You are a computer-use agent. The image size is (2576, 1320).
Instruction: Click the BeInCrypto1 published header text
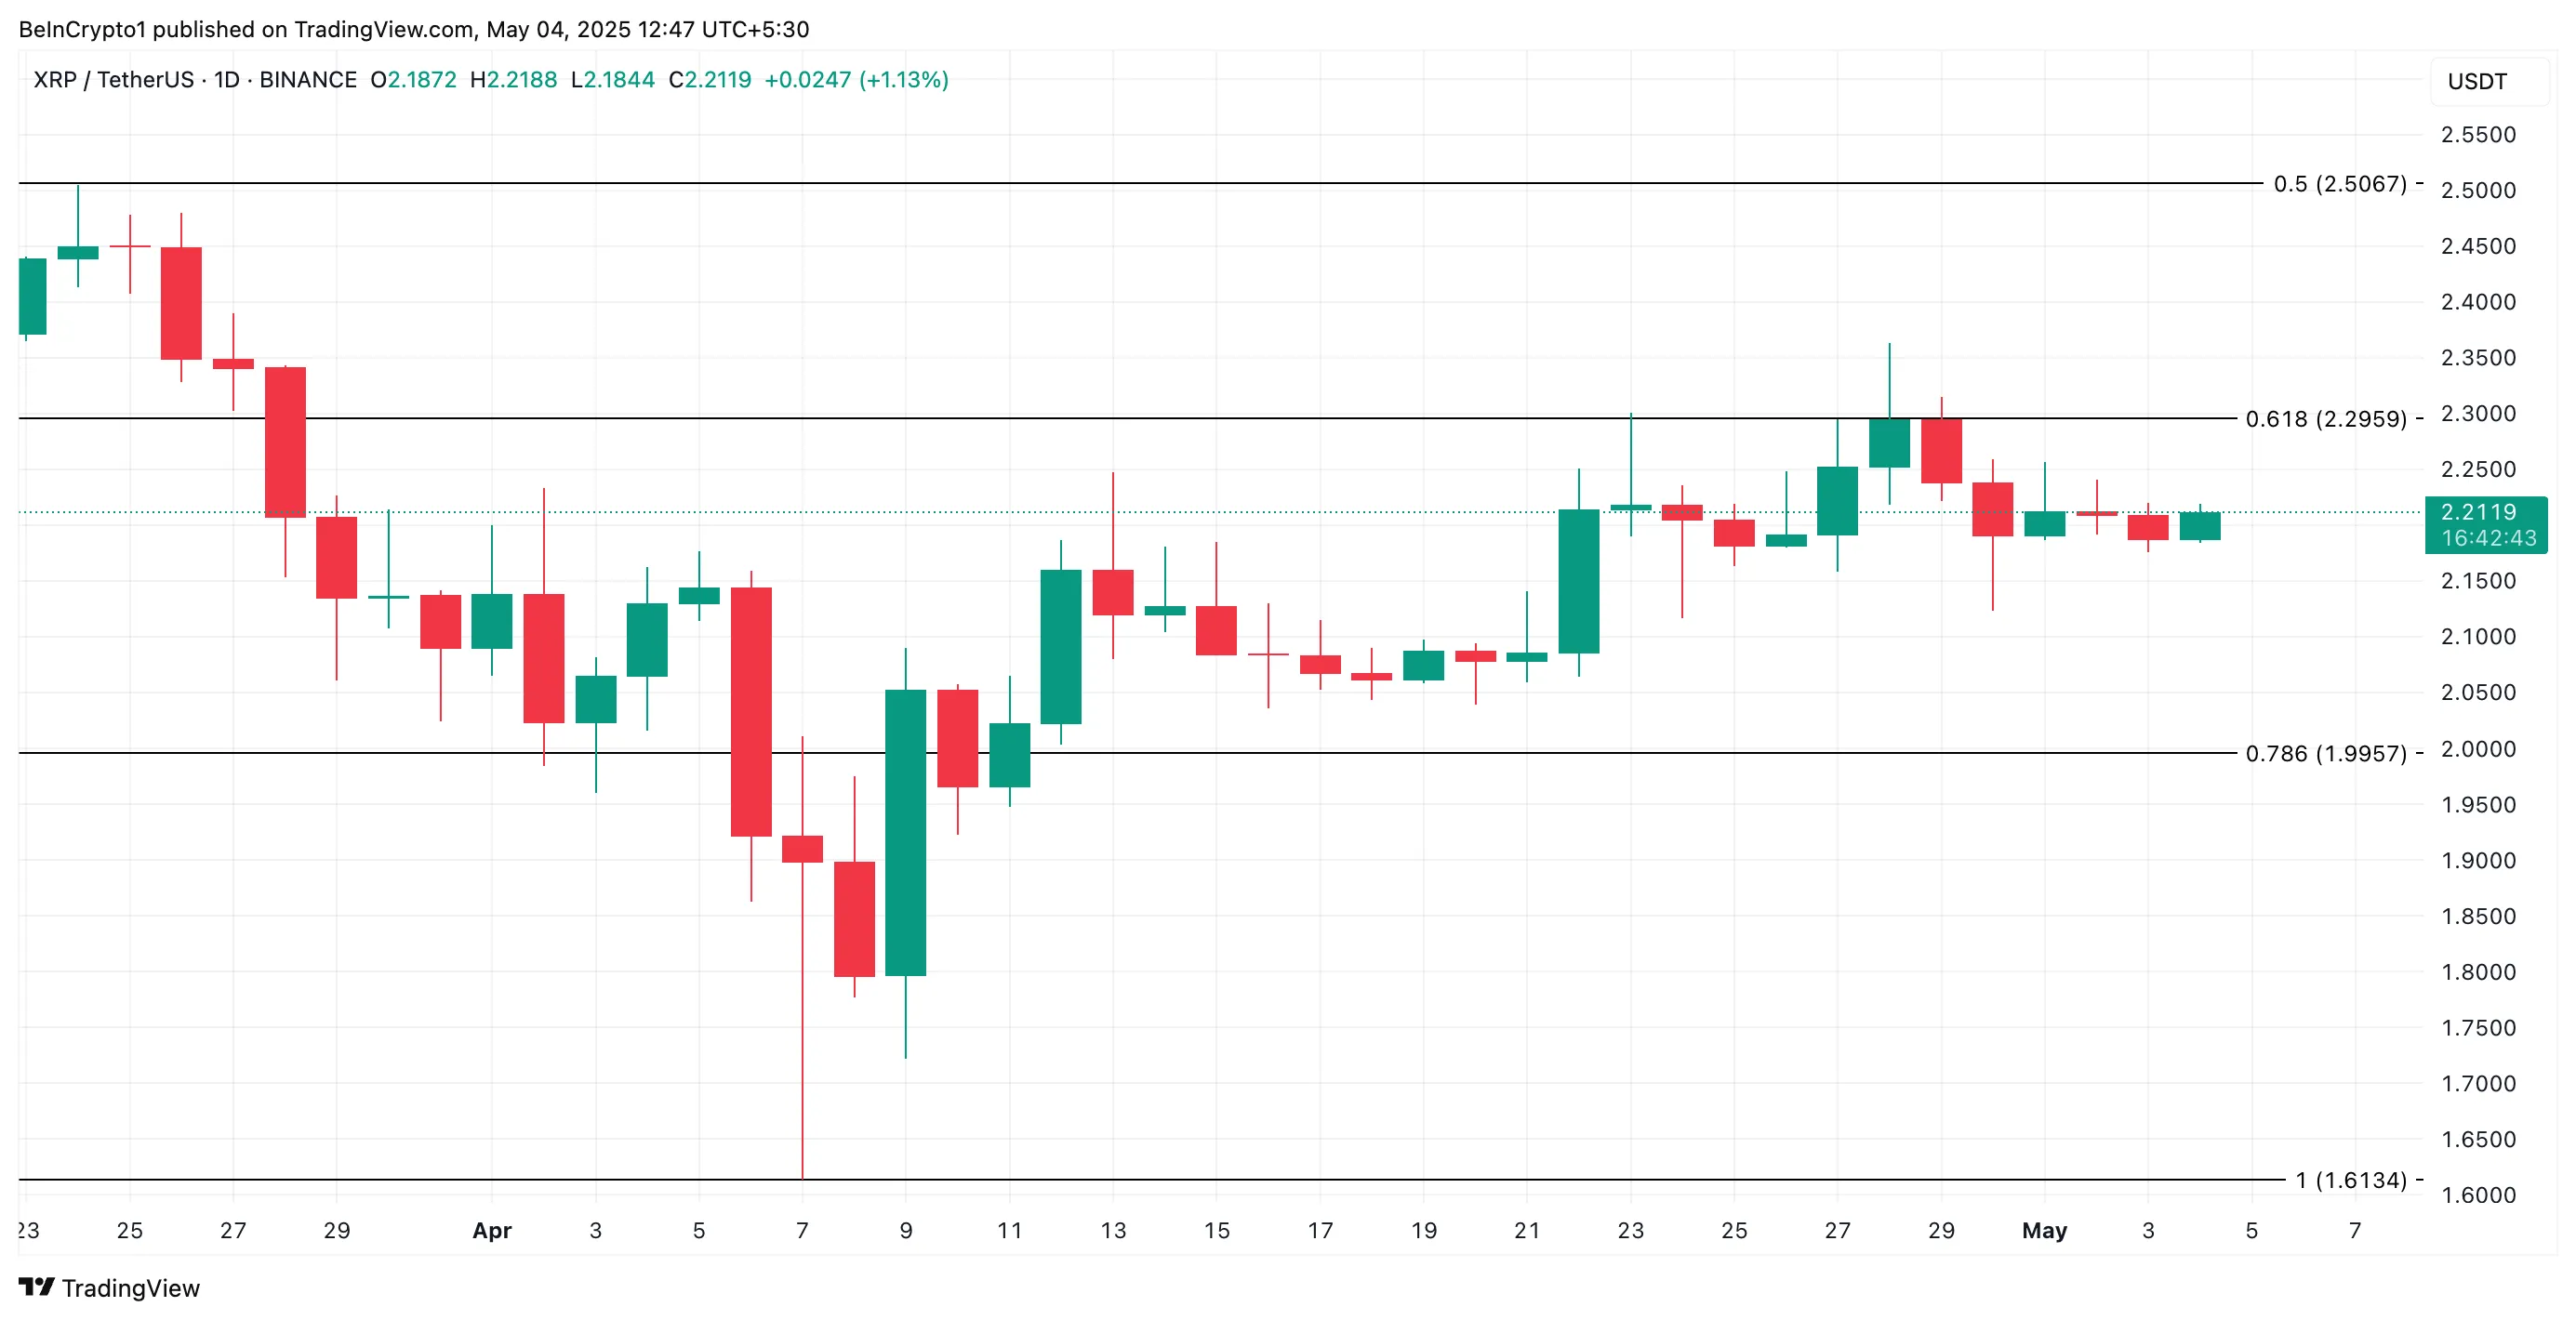click(414, 29)
